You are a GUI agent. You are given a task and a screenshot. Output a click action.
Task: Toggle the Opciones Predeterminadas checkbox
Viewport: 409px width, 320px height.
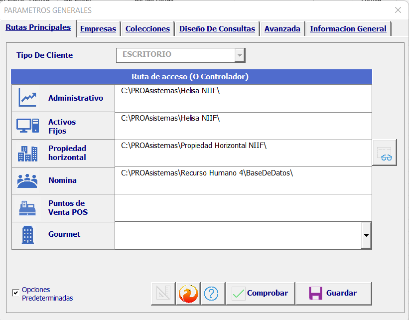[x=15, y=293]
